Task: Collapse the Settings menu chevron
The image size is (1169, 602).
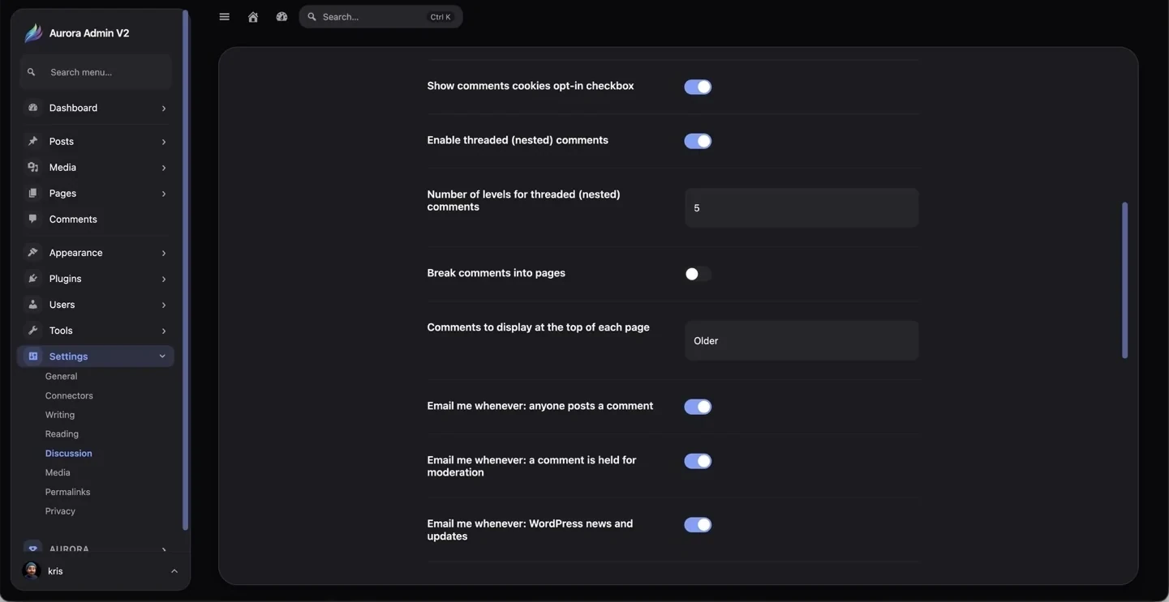Action: click(162, 357)
